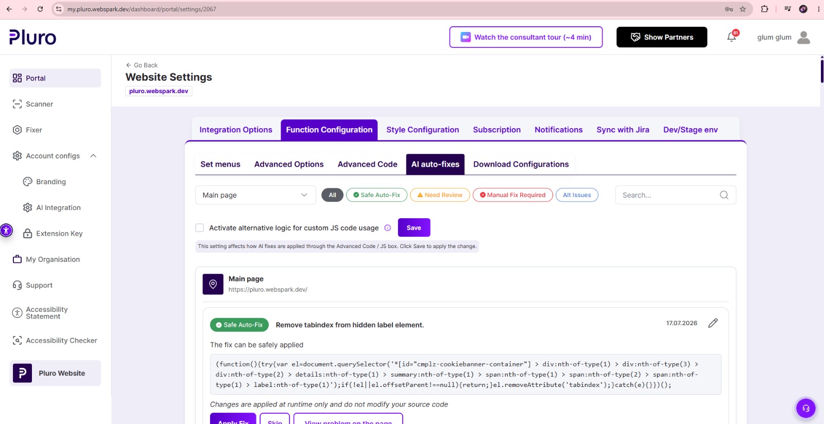
Task: Click Go Back link
Action: (142, 65)
